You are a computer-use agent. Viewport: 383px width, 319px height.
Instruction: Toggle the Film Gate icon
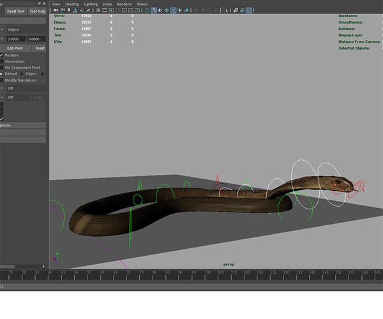(x=105, y=10)
